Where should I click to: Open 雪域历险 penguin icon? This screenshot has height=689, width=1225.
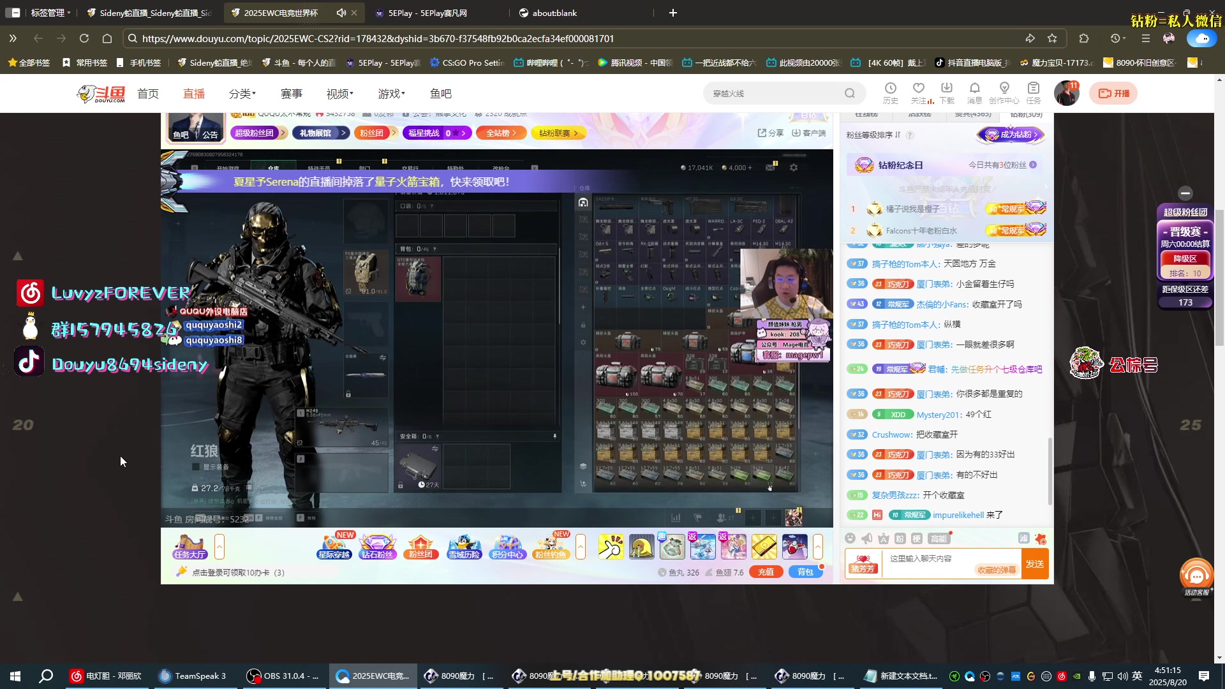[x=464, y=547]
